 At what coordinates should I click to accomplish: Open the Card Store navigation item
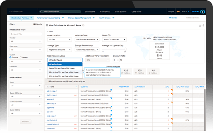click(x=136, y=12)
